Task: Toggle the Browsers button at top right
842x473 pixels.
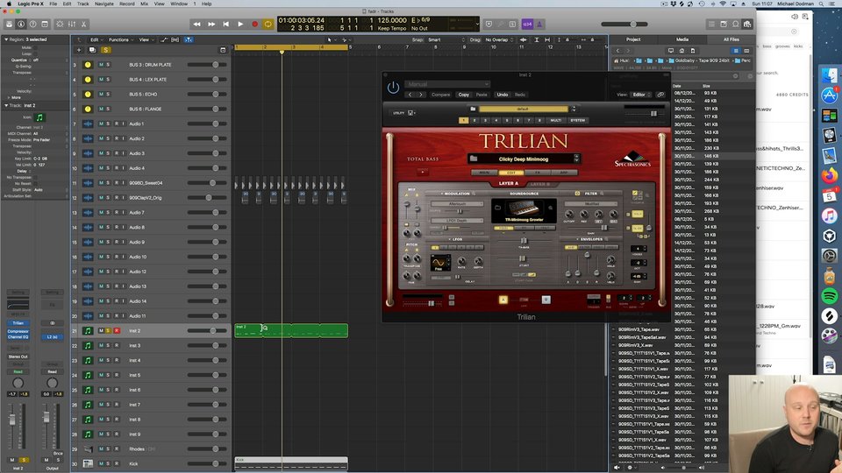Action: pos(747,25)
